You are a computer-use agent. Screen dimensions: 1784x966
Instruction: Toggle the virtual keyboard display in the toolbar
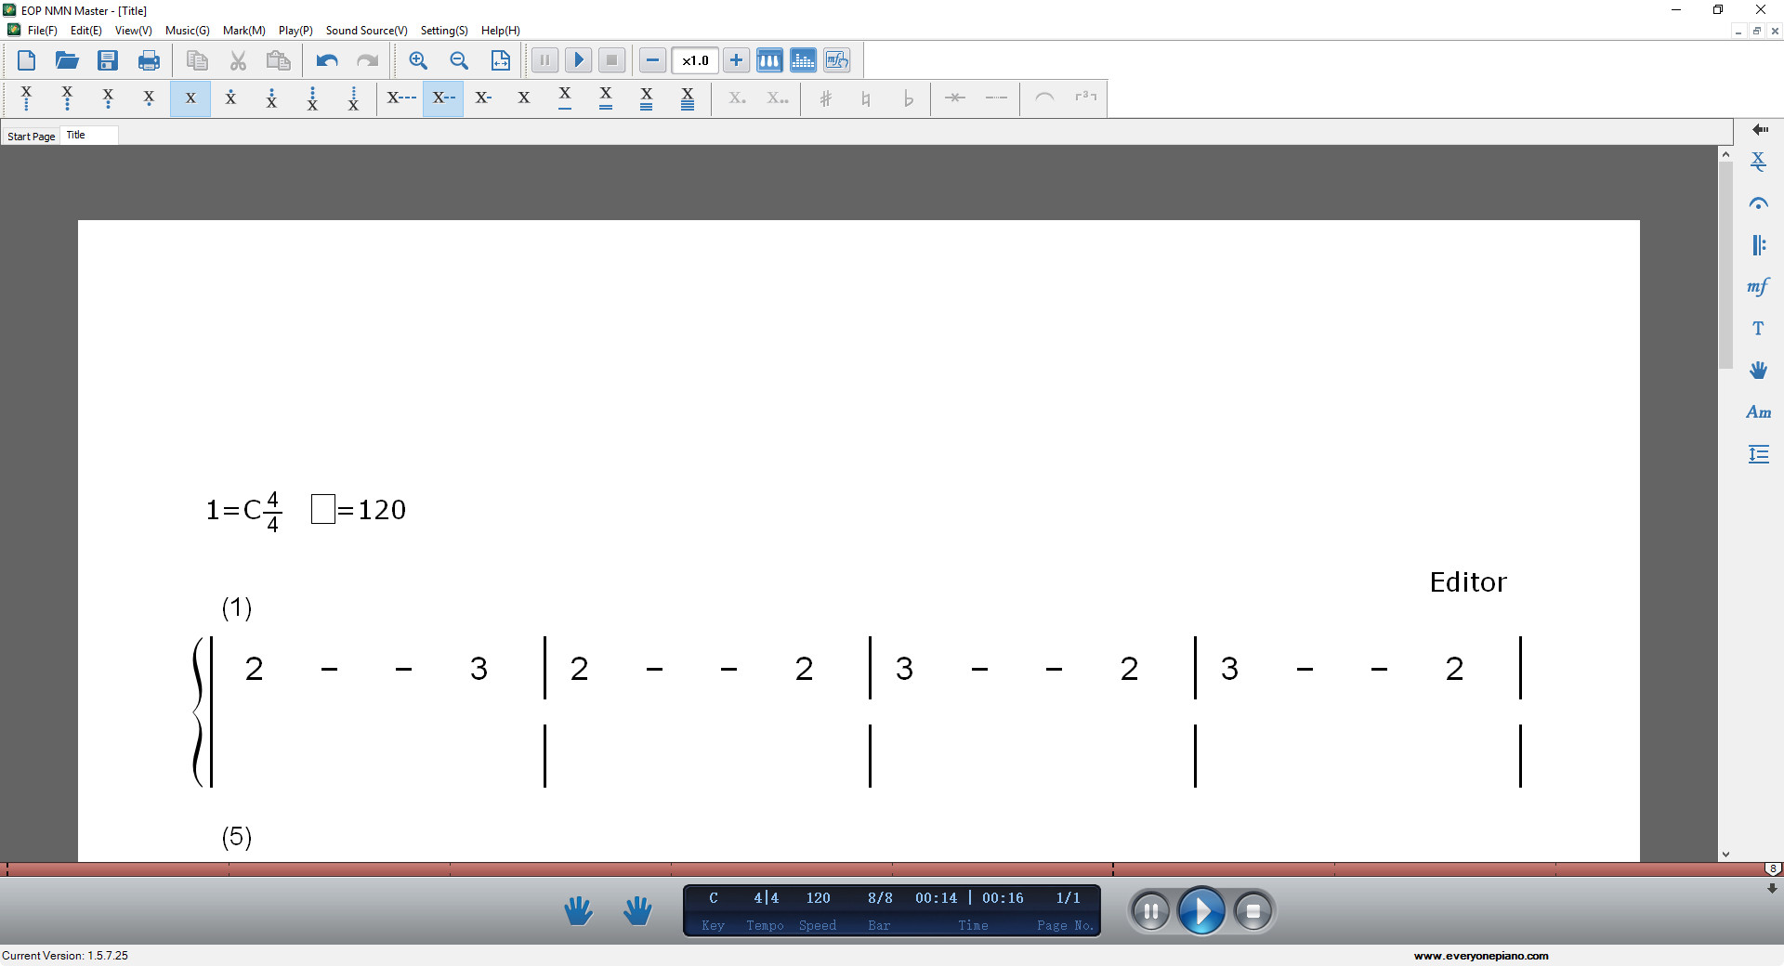(x=769, y=59)
